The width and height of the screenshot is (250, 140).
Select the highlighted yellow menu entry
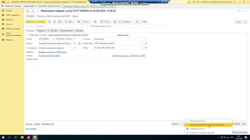(x=208, y=125)
